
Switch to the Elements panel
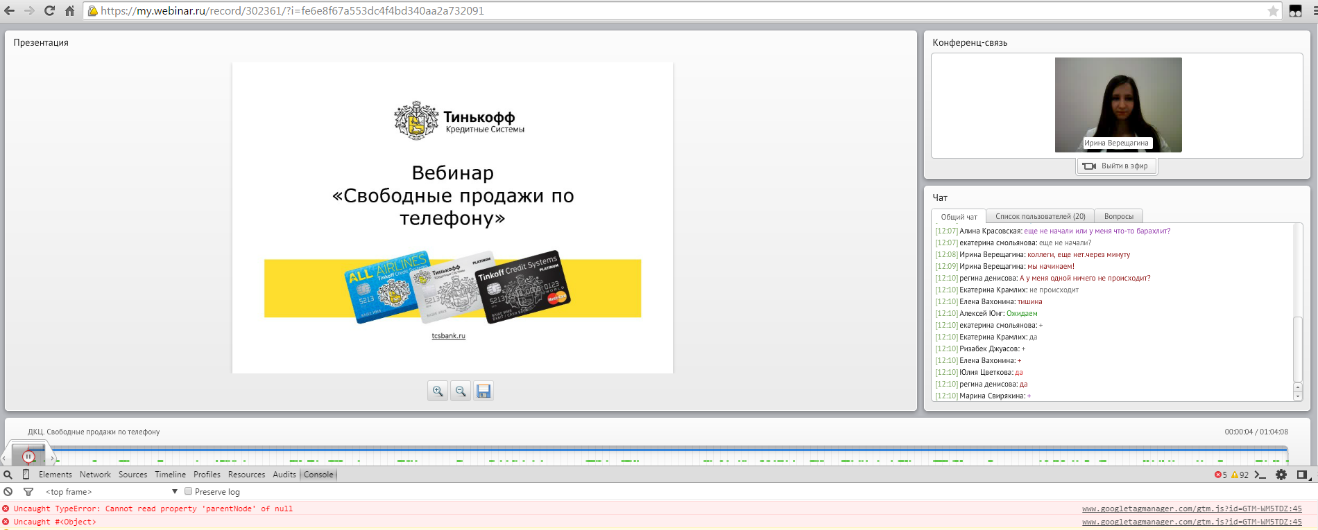[55, 475]
